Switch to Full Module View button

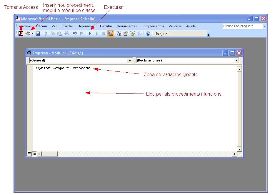[34, 154]
